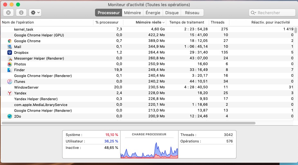Click the Yandex app icon
This screenshot has height=165, width=298.
[x=9, y=93]
